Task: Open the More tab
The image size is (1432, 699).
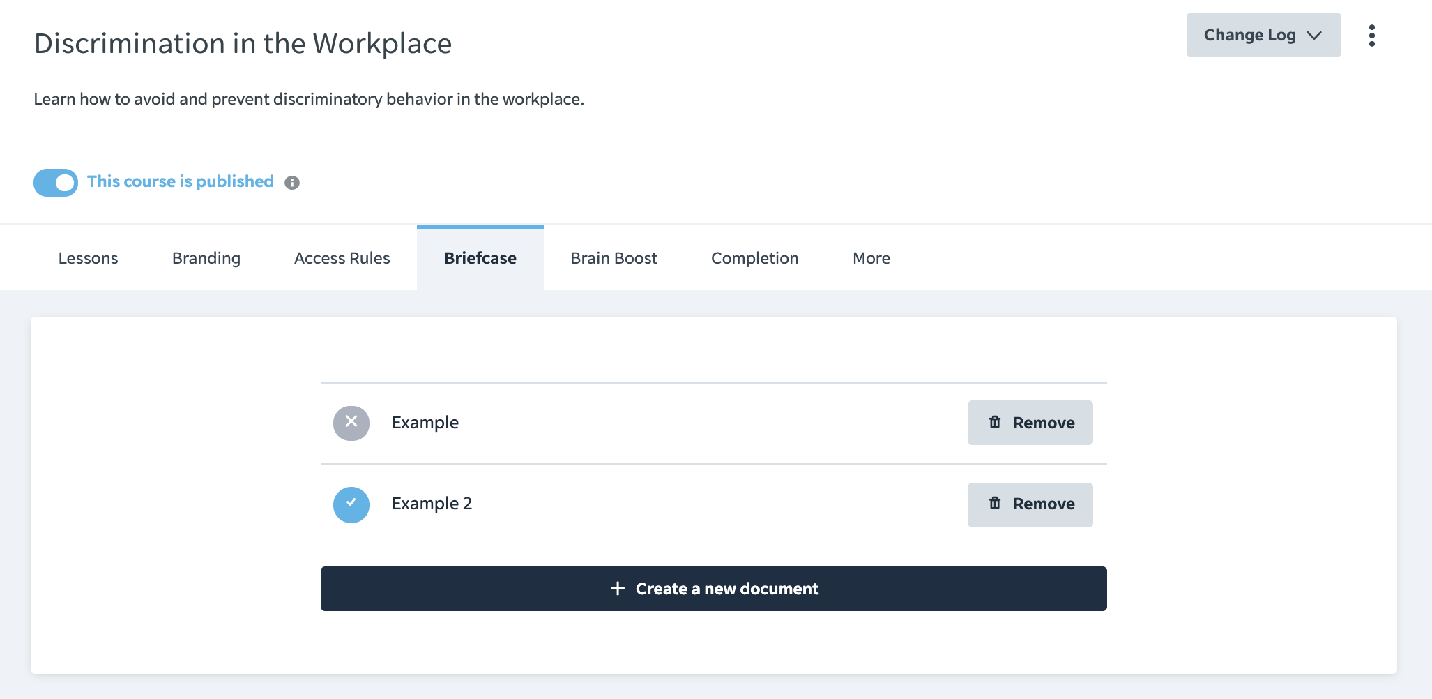Action: coord(871,258)
